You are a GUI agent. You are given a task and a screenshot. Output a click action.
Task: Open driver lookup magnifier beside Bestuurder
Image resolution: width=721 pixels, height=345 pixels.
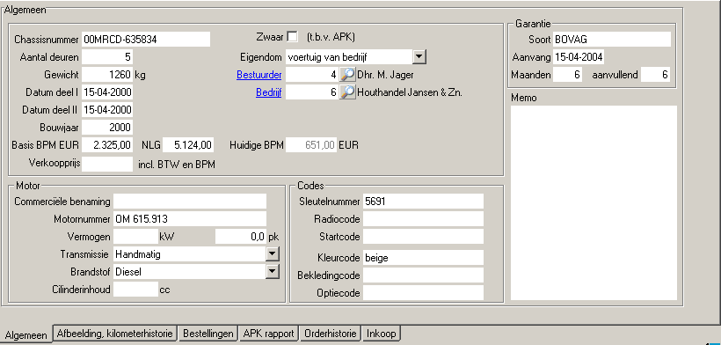pos(347,75)
